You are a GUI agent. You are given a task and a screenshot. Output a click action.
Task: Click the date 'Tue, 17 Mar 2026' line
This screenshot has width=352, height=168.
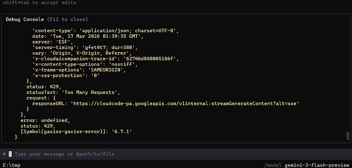[88, 36]
